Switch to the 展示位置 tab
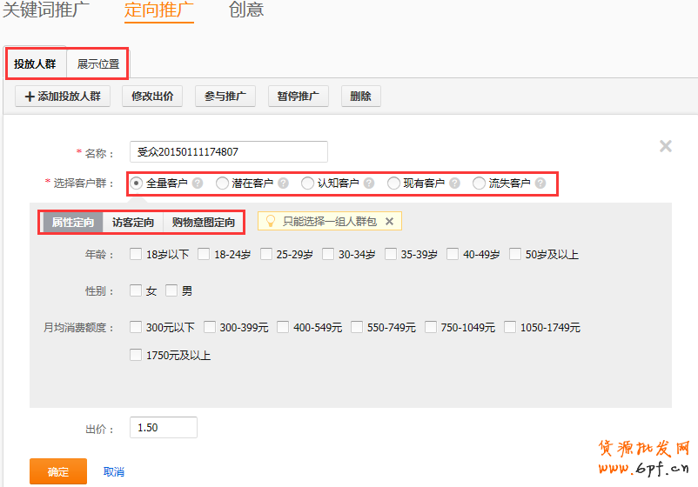Screen dimensions: 698x487 coord(97,63)
